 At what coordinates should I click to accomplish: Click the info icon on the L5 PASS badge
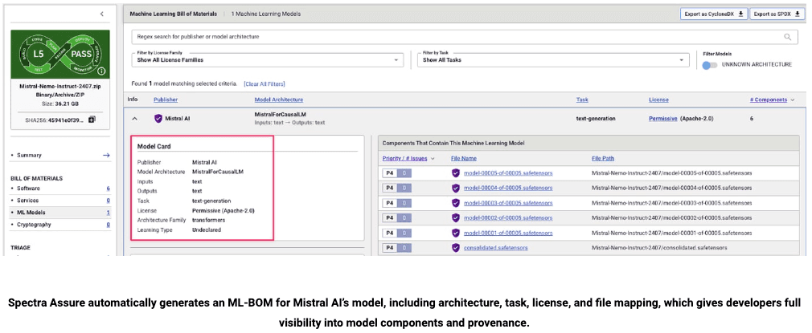(101, 71)
